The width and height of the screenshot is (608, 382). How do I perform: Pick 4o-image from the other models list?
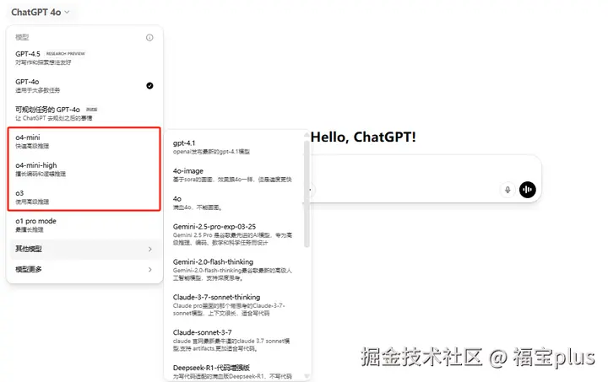(x=234, y=175)
